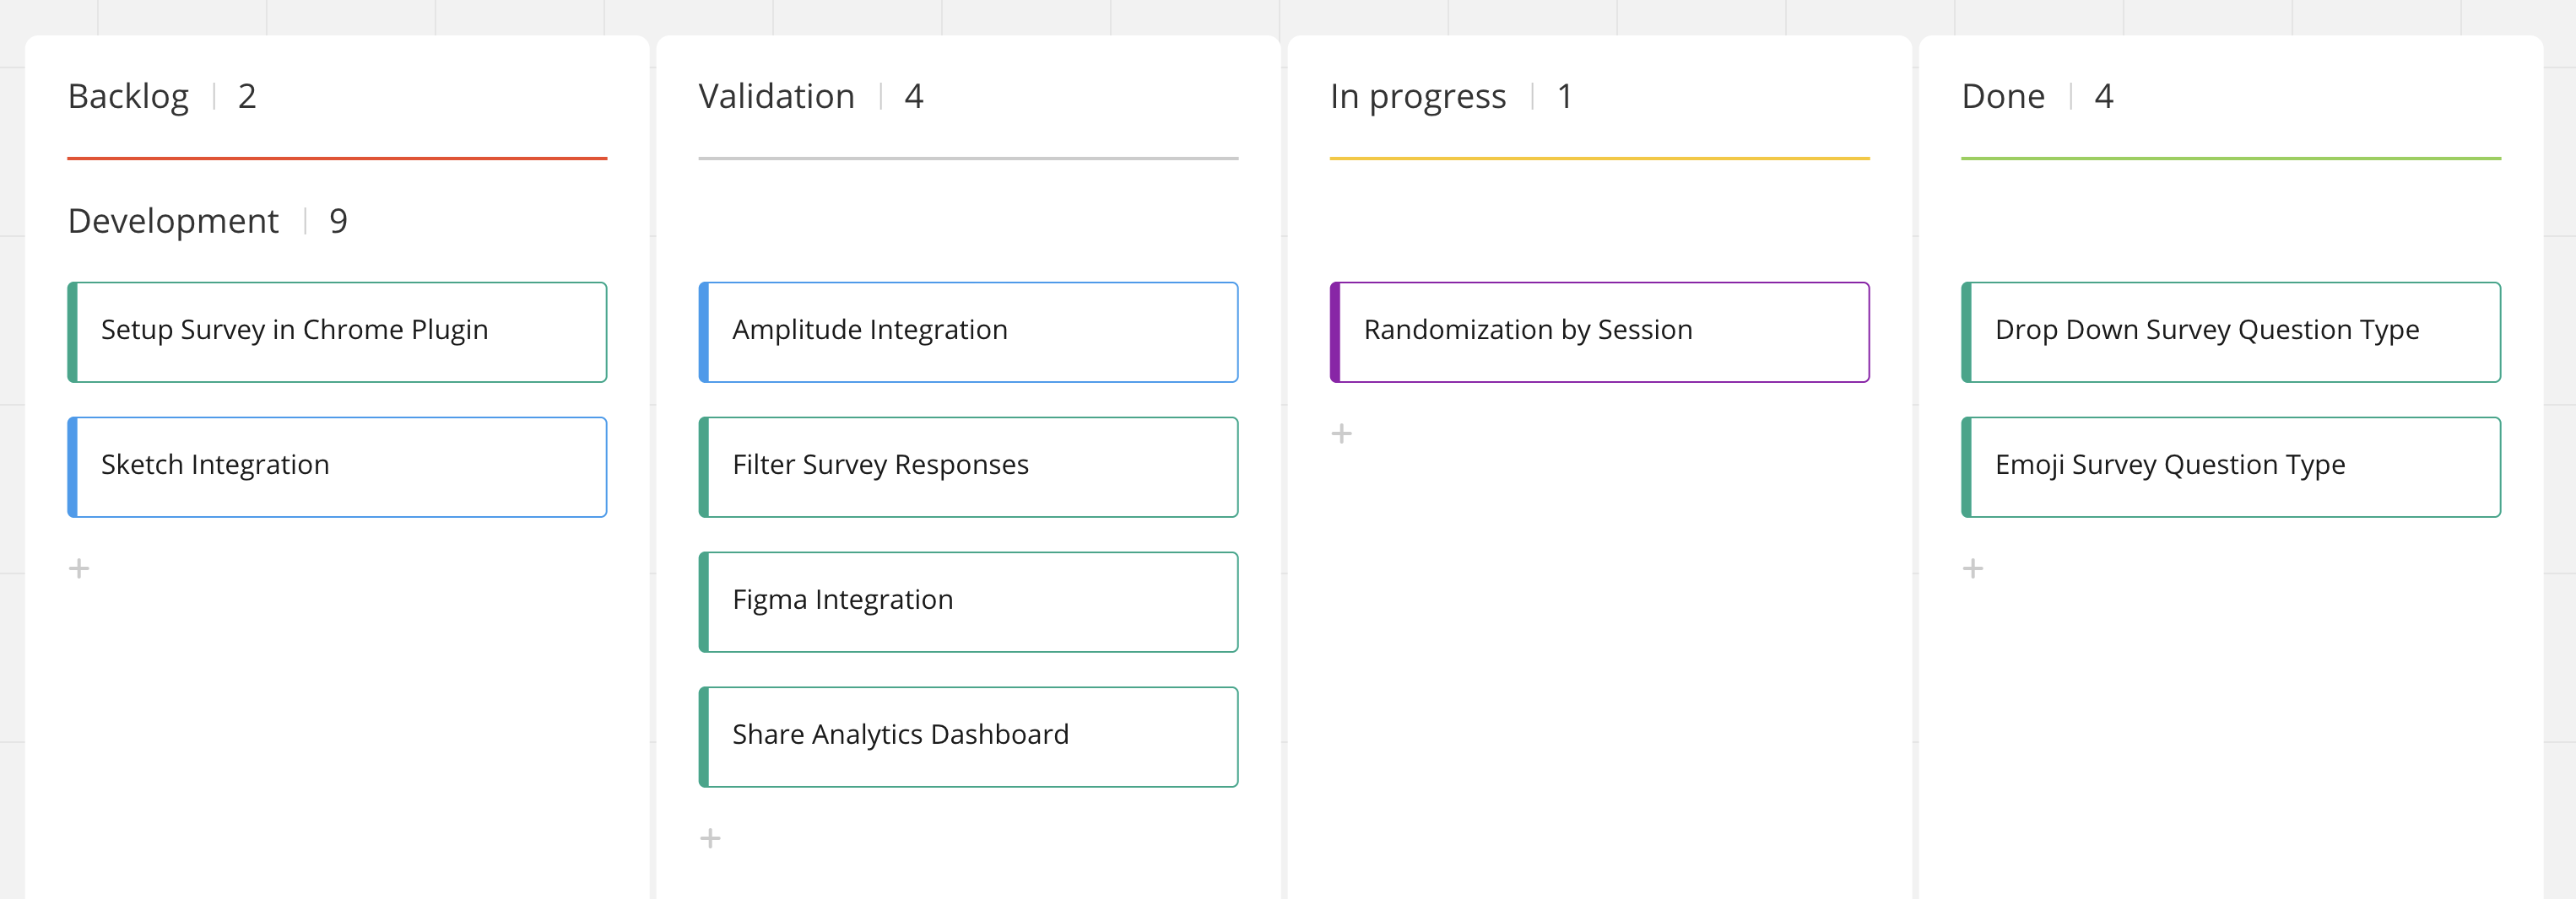This screenshot has width=2576, height=899.
Task: Select the Emoji Survey Question Type card
Action: (x=2231, y=466)
